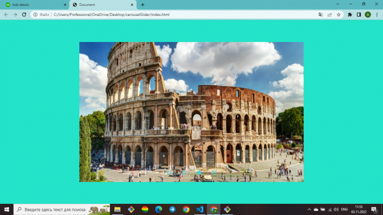Open OneDrive cloud tray icon
The image size is (383, 215).
[316, 209]
